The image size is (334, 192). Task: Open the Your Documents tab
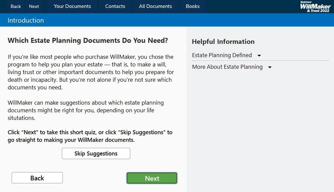click(x=72, y=6)
